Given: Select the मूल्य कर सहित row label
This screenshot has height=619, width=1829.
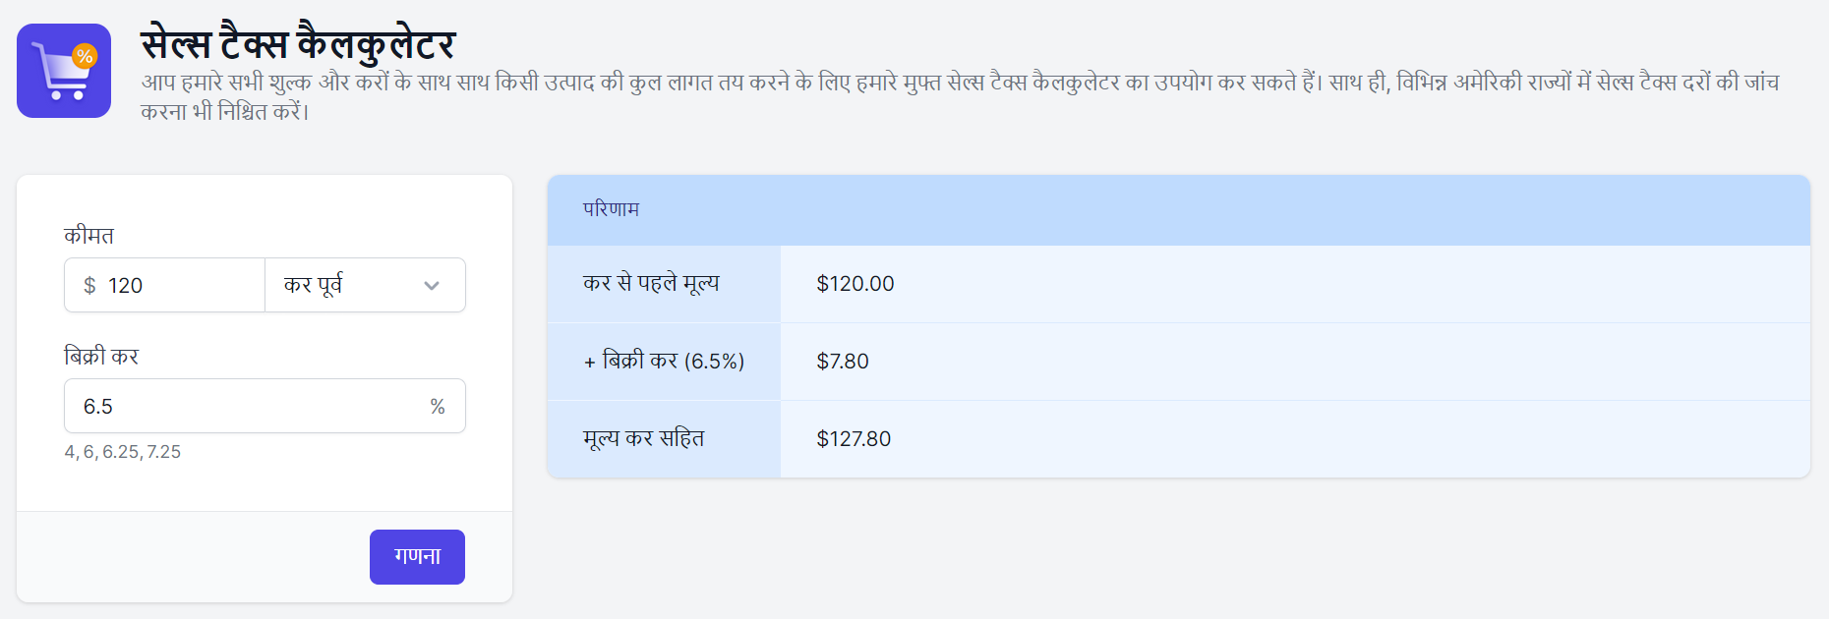Looking at the screenshot, I should 644,439.
